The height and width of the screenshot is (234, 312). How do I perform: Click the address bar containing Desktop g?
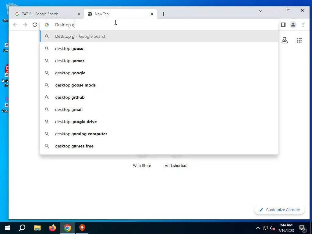pos(159,25)
